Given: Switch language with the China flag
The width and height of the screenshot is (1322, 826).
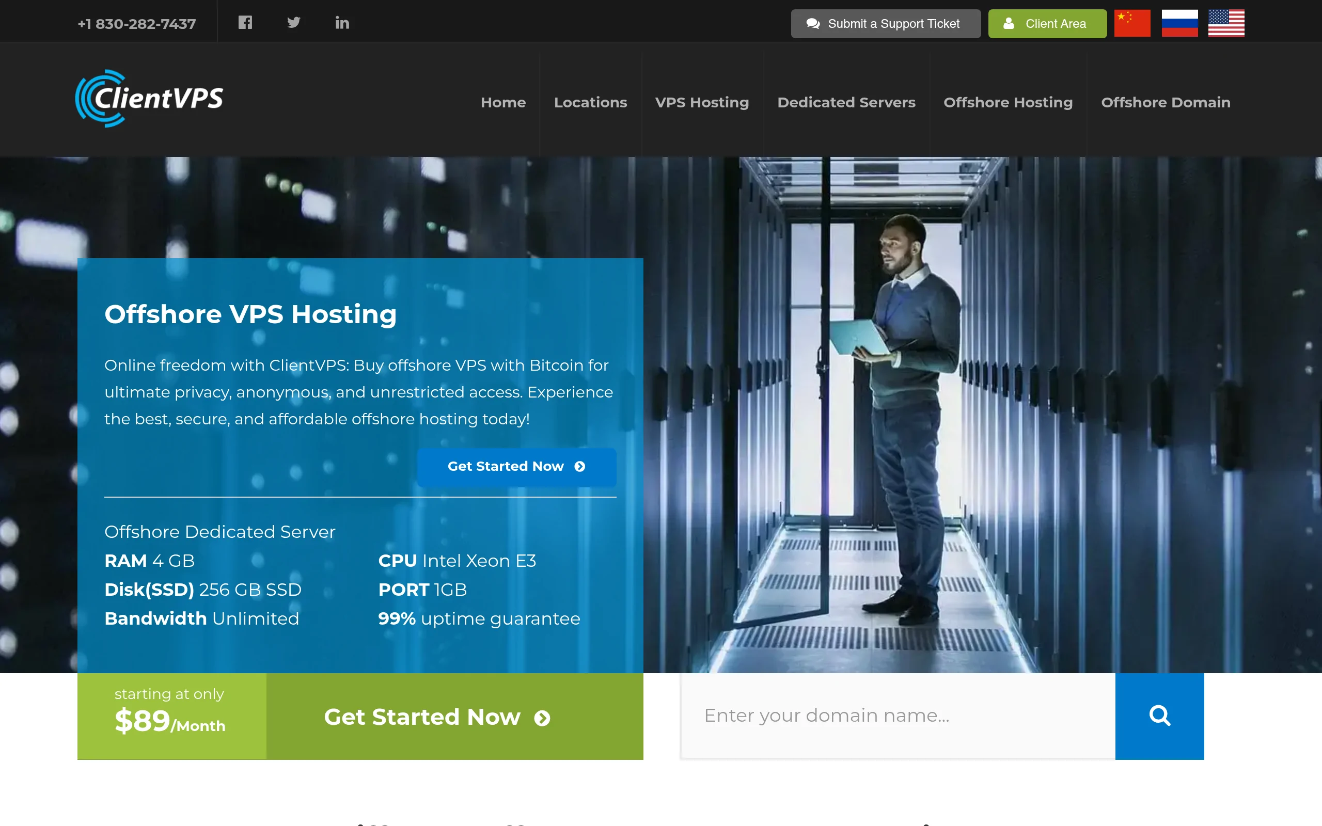Looking at the screenshot, I should pos(1132,24).
